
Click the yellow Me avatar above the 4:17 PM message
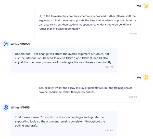tap(146, 6)
